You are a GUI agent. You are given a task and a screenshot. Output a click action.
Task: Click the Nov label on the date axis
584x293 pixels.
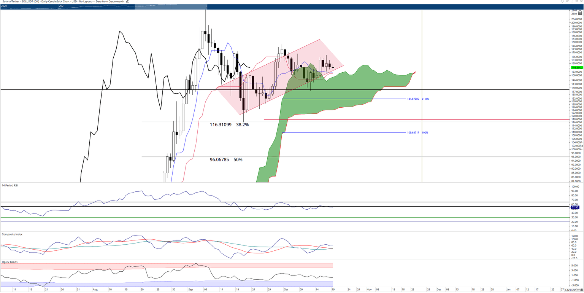pos(369,290)
